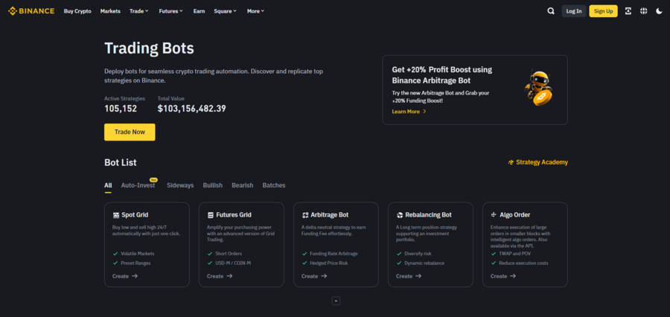
Task: Click the Futures Grid card title
Action: pyautogui.click(x=234, y=215)
